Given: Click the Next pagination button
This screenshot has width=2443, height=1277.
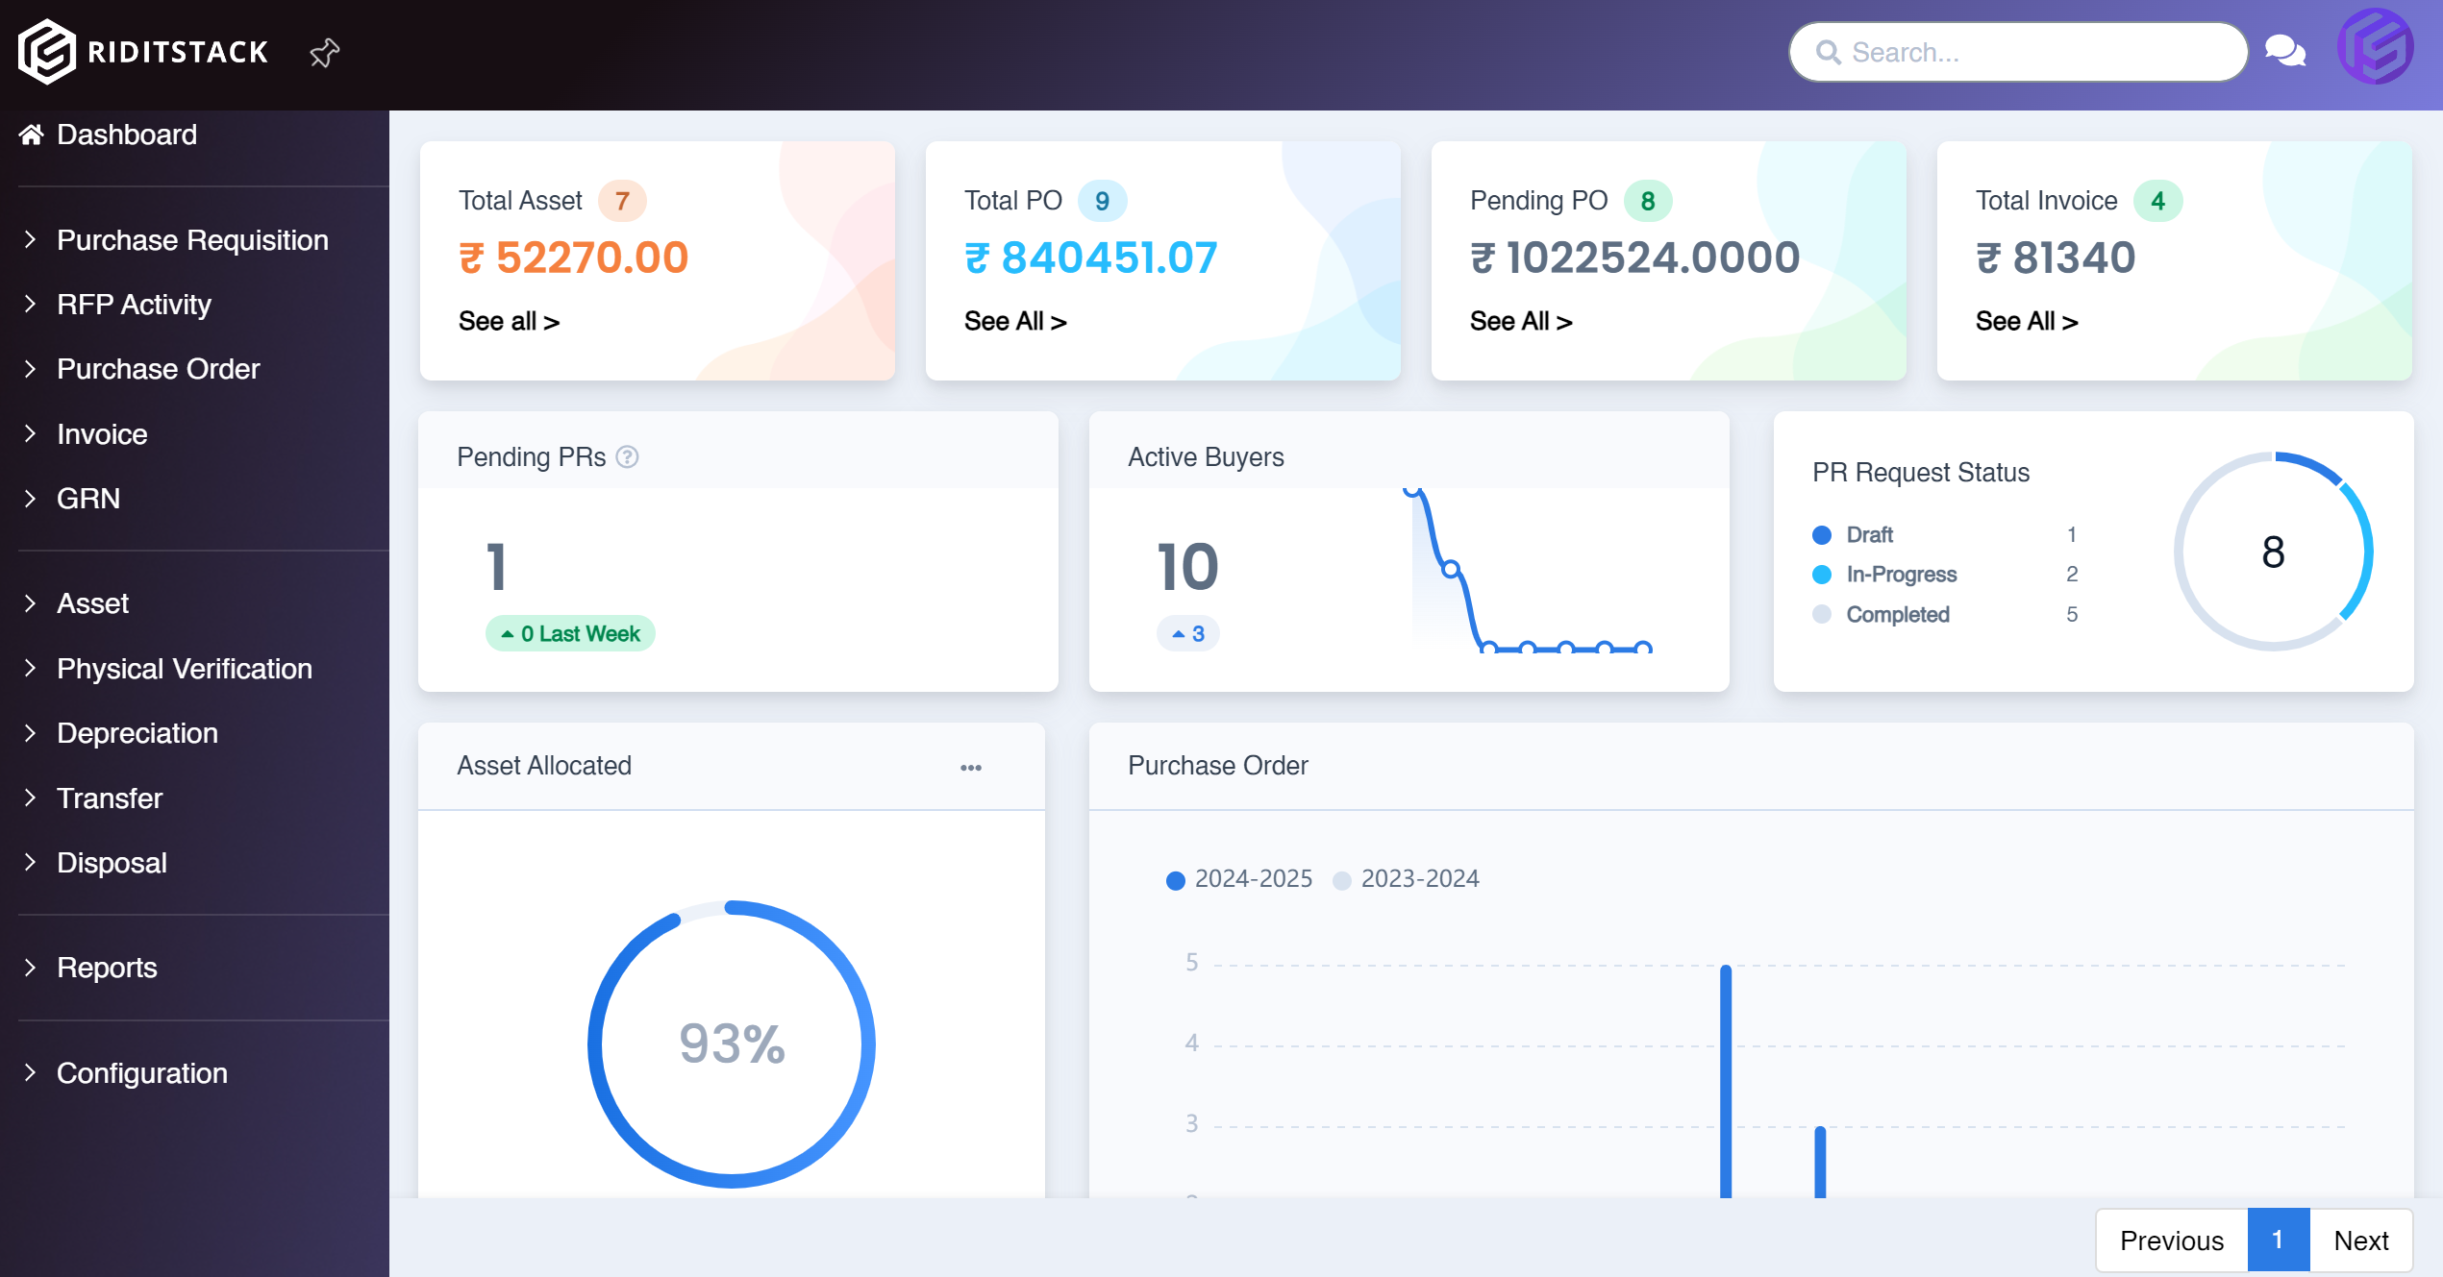Looking at the screenshot, I should coord(2360,1240).
